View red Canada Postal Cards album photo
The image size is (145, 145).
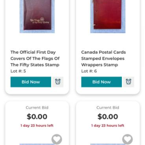pyautogui.click(x=108, y=16)
